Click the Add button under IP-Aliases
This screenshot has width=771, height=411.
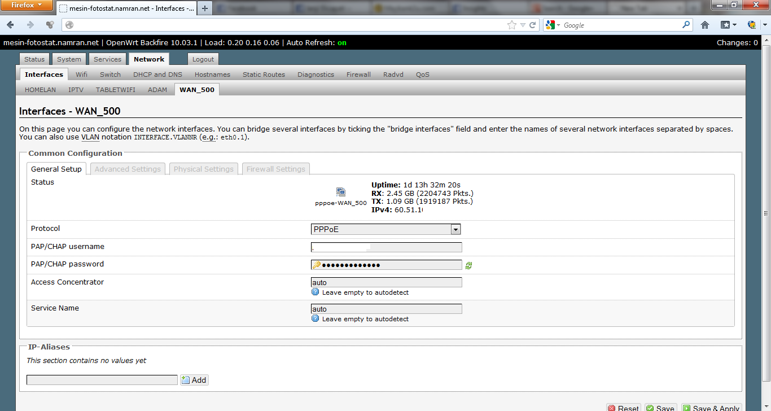[194, 380]
